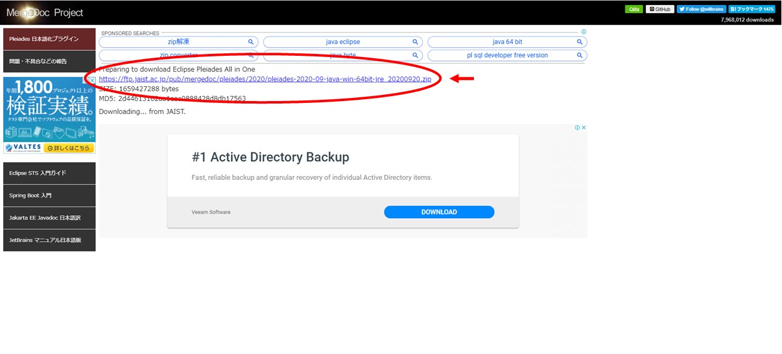Click the 'Veeam Software' advertiser label
The image size is (782, 354).
coord(211,212)
